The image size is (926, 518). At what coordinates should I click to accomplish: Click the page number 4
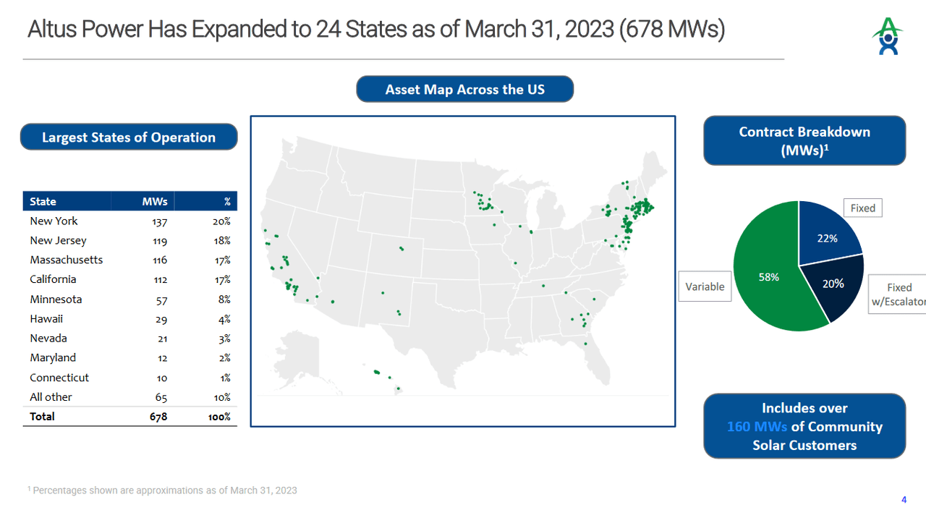point(903,499)
